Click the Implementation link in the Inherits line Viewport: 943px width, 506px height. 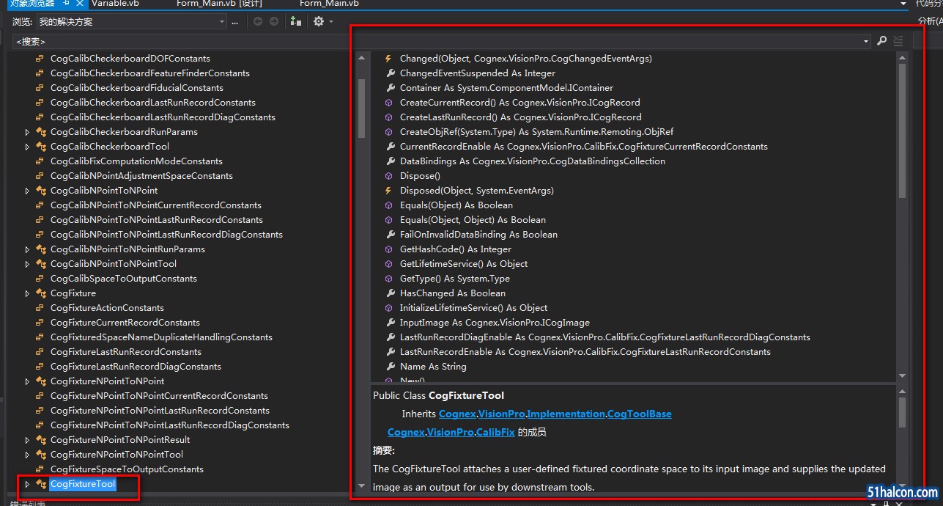567,414
